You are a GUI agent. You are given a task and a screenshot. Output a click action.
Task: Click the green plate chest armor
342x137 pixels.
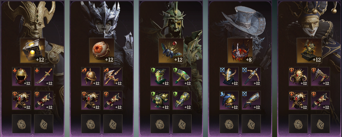[160, 100]
